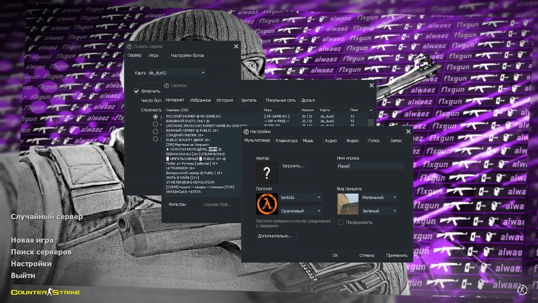Click the crosshair preview thumbnail
Viewport: 538px width, 303px height.
(348, 204)
